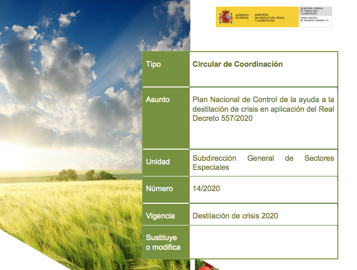Click the Destilación de crisis 2020 value

[235, 216]
